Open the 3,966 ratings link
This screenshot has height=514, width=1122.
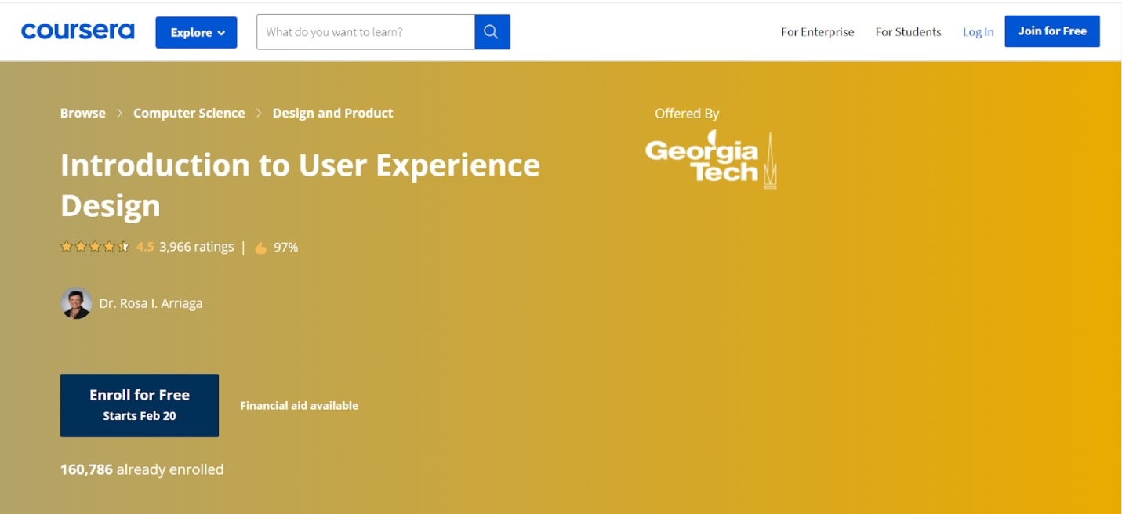(x=196, y=247)
